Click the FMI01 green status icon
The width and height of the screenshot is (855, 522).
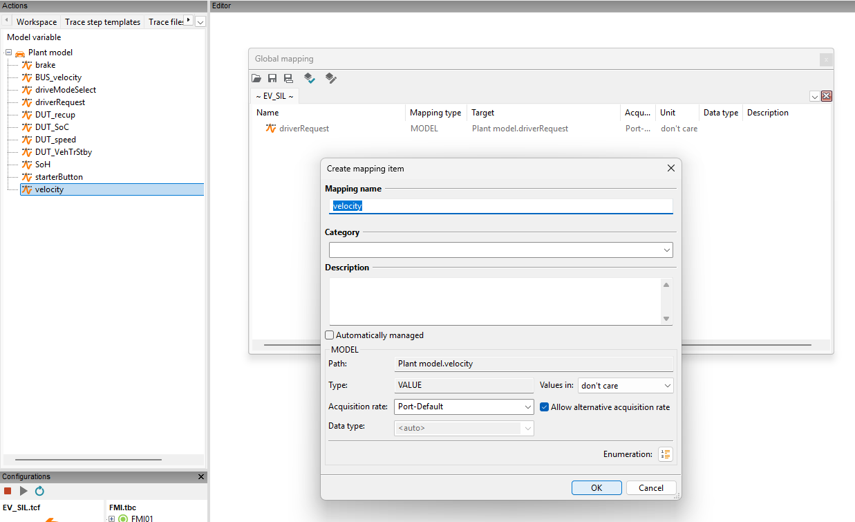point(123,519)
